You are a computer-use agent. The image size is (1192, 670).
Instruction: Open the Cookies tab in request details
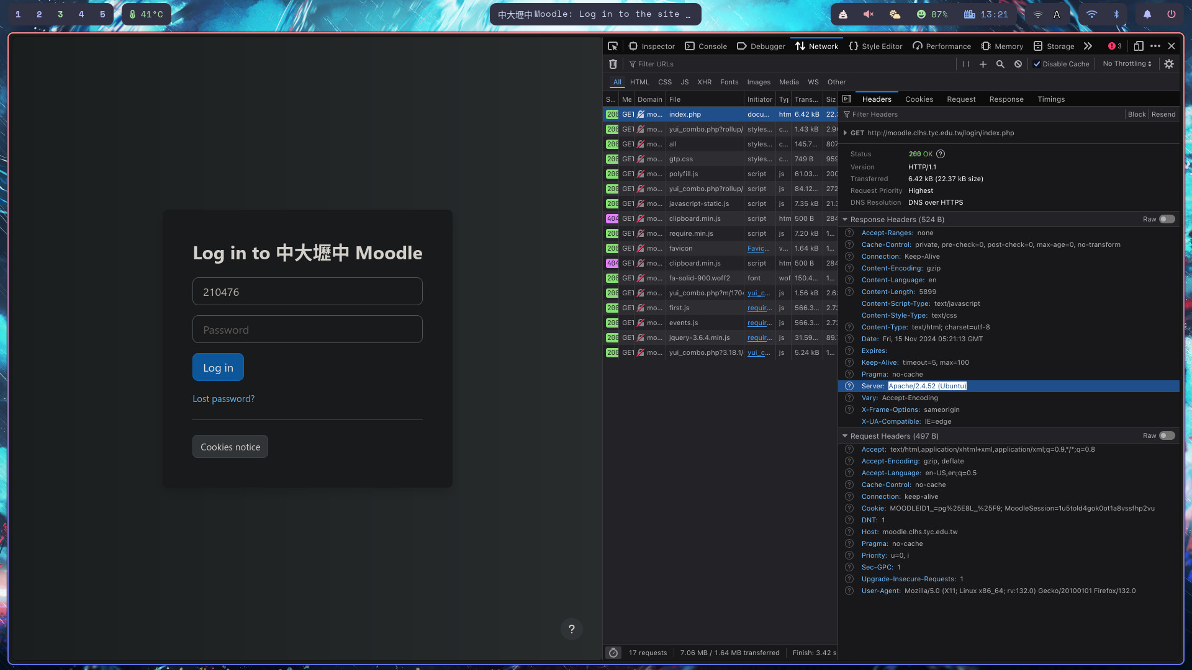click(x=919, y=99)
